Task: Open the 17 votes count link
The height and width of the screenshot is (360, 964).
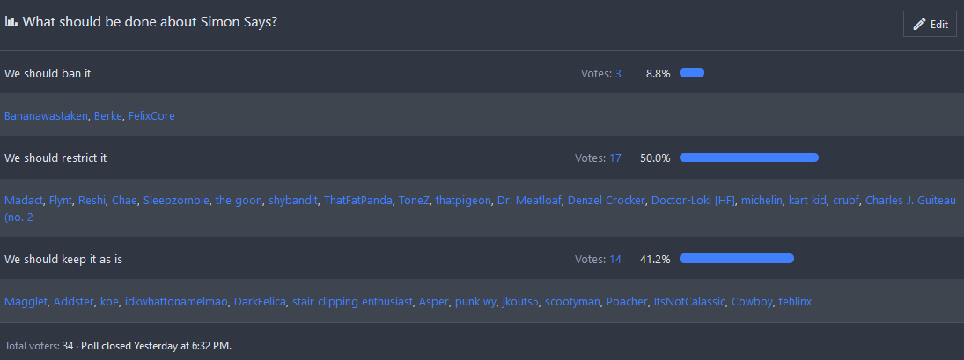Action: pos(614,158)
